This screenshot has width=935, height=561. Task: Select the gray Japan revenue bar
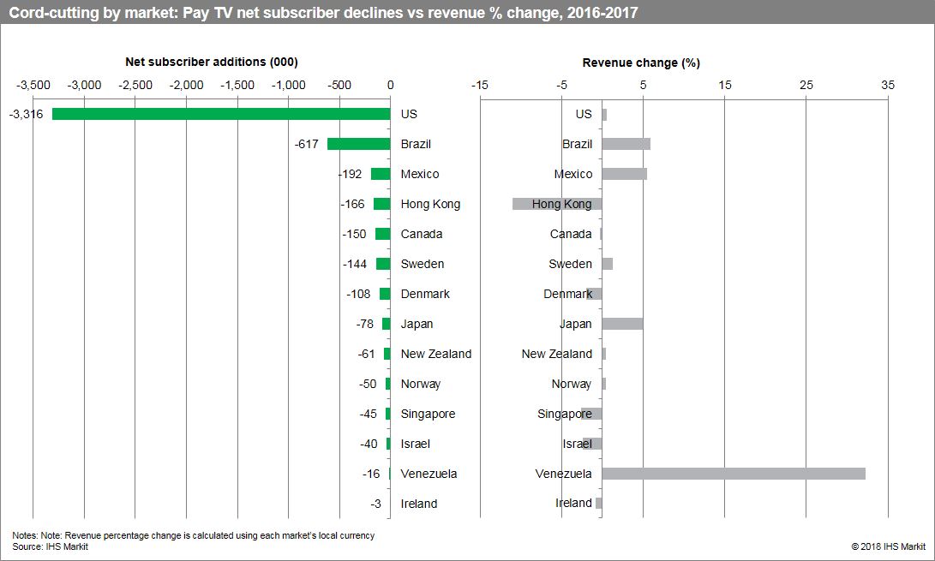(x=622, y=324)
